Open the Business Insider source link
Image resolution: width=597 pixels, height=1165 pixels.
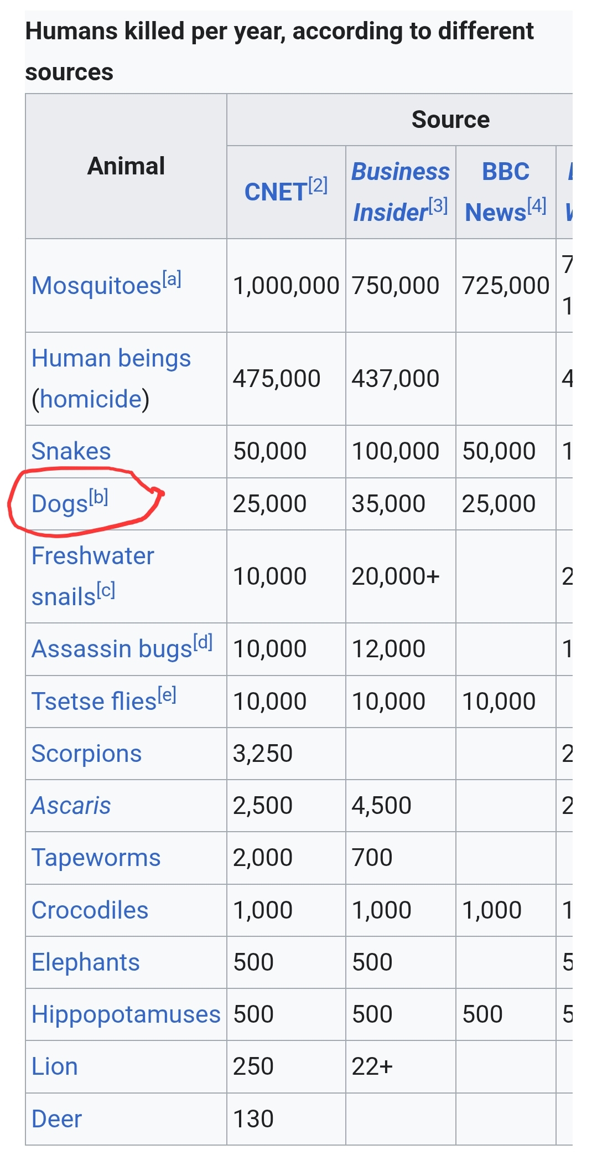[x=400, y=192]
